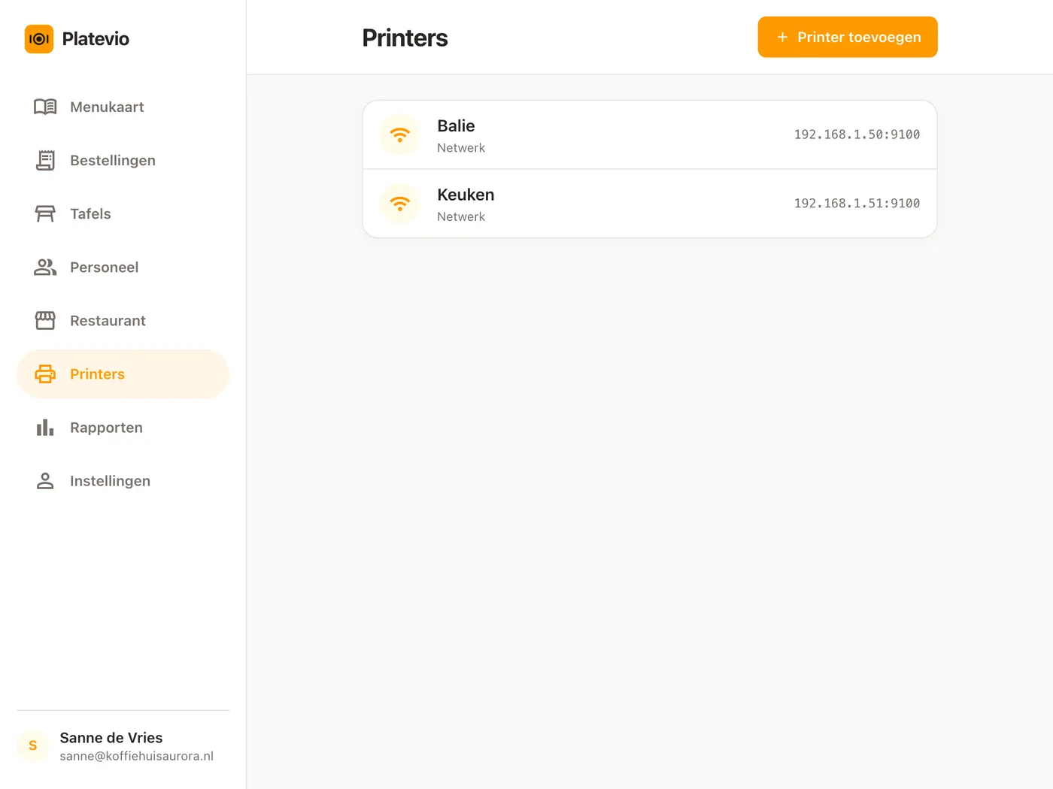Open the Balie printer name
Viewport: 1053px width, 789px height.
(456, 125)
